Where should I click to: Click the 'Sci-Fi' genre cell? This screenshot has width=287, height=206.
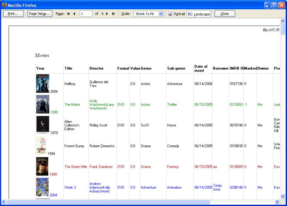coord(145,125)
